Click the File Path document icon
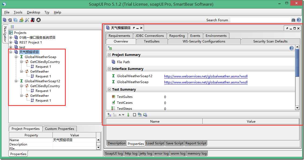This screenshot has width=304, height=160. click(113, 62)
